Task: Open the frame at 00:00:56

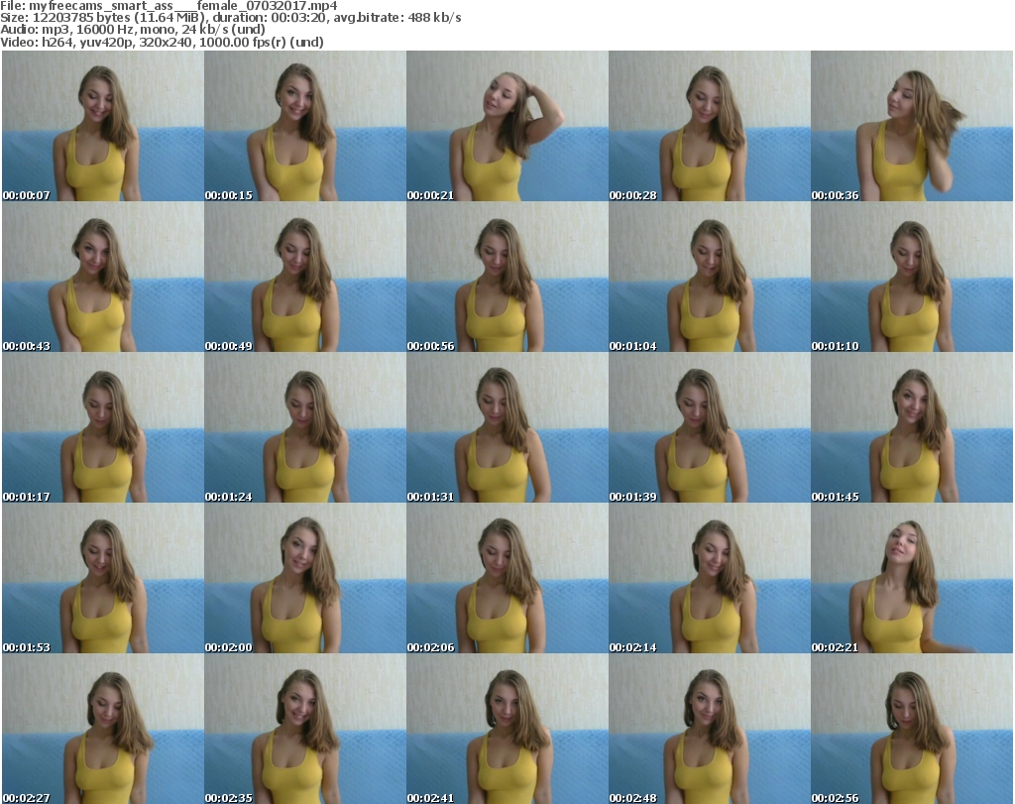Action: click(x=507, y=277)
